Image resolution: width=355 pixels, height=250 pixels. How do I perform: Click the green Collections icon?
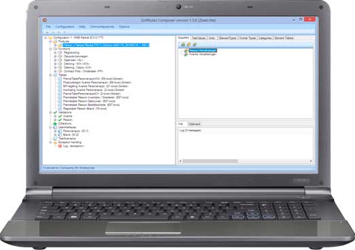coord(55,124)
